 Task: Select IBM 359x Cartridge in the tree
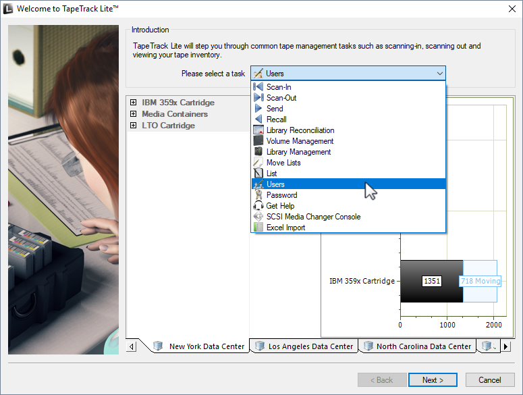(178, 102)
